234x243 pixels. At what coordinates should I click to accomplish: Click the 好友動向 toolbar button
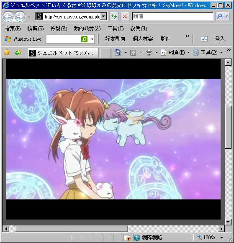115,39
